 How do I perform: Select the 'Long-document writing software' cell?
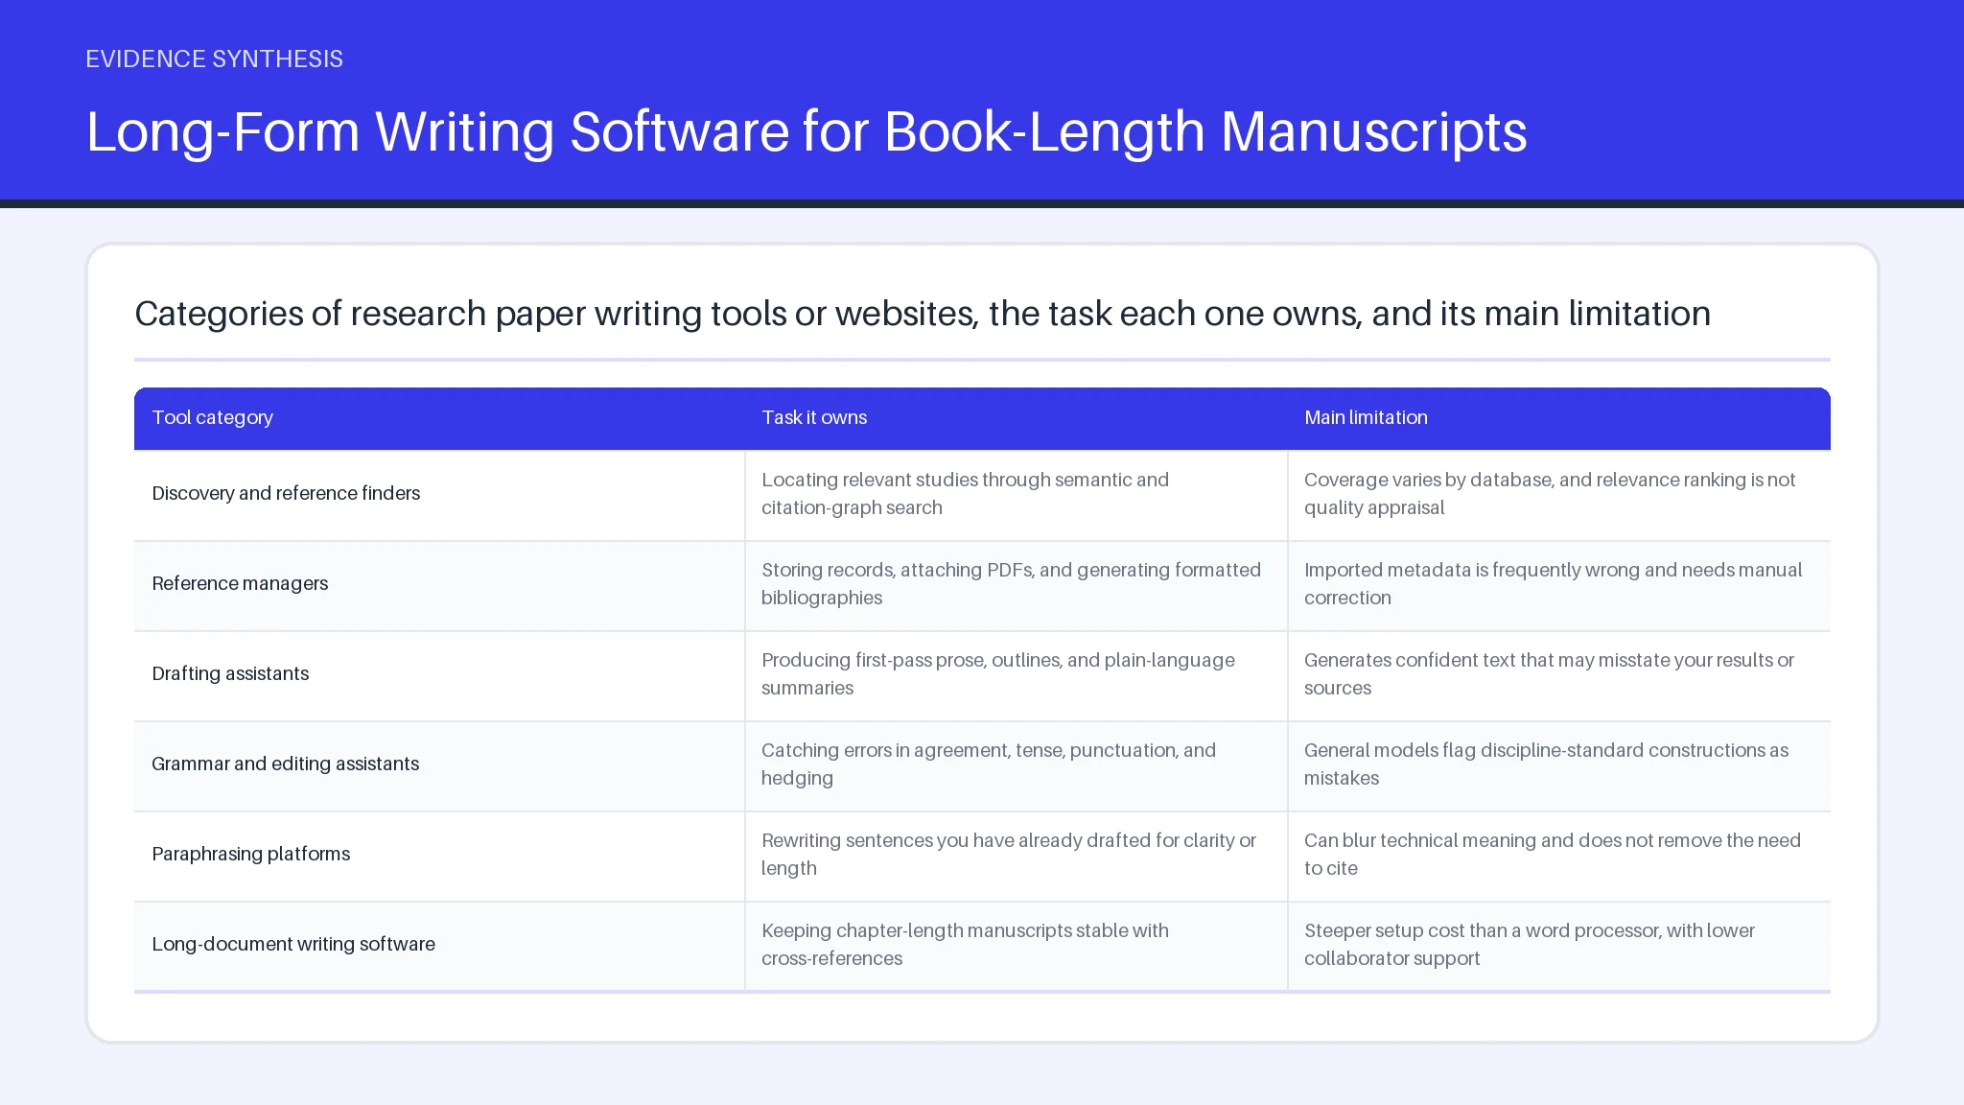click(x=439, y=946)
